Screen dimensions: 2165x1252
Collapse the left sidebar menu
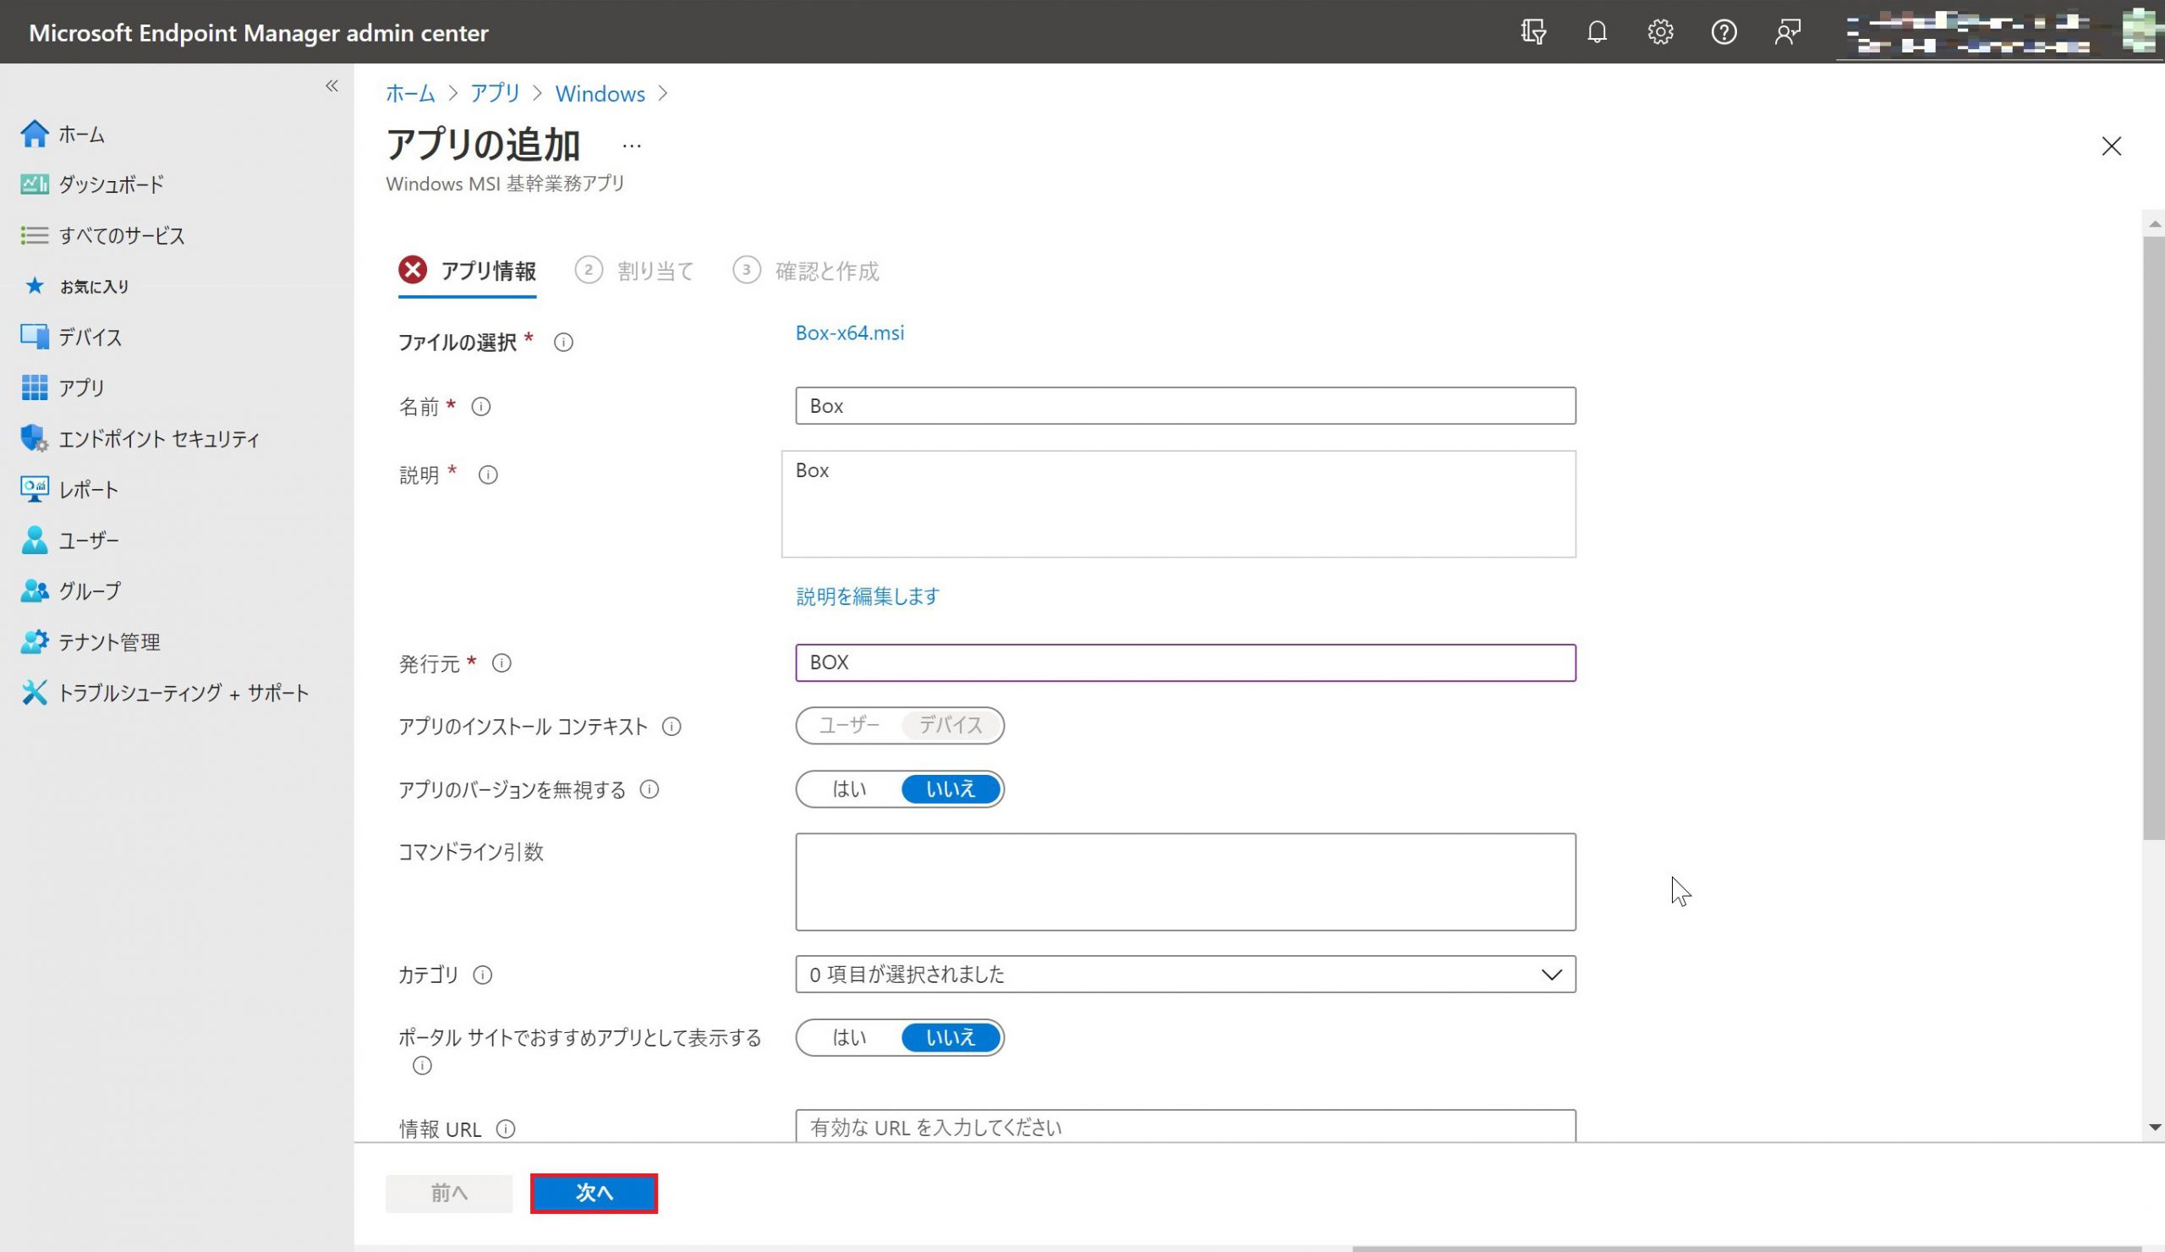click(332, 86)
